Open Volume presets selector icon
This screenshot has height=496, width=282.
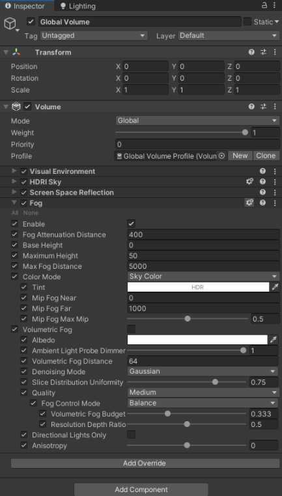pyautogui.click(x=263, y=107)
